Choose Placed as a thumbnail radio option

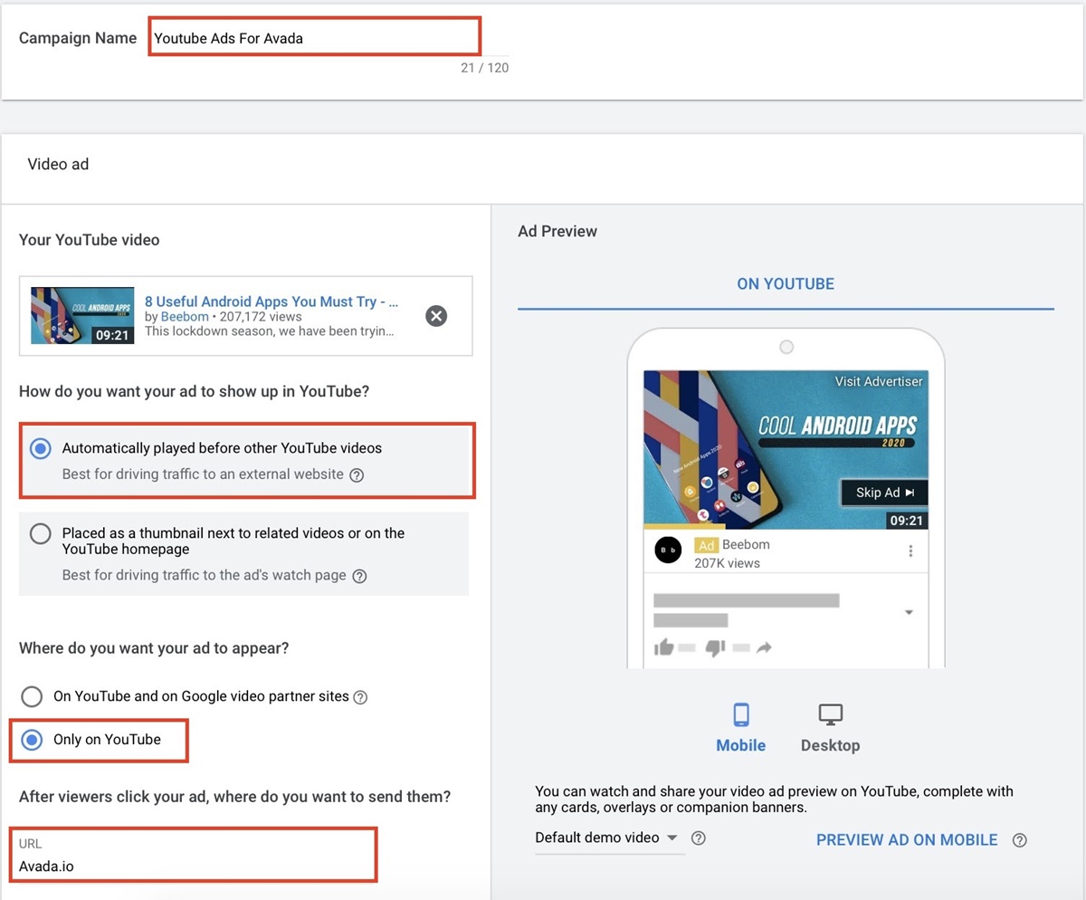(41, 533)
